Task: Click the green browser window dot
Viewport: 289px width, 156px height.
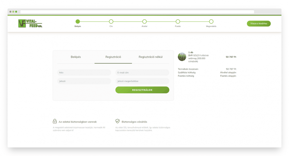Action: click(16, 11)
